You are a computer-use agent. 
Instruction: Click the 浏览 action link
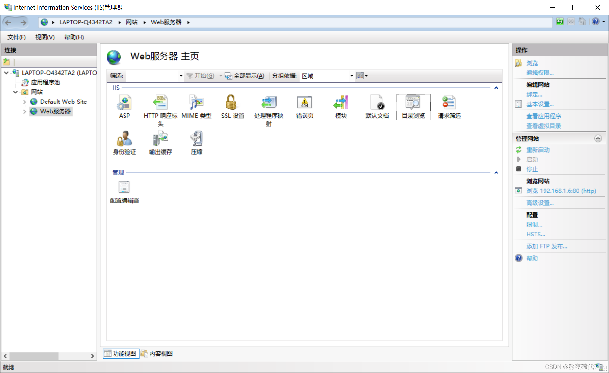[x=532, y=63]
